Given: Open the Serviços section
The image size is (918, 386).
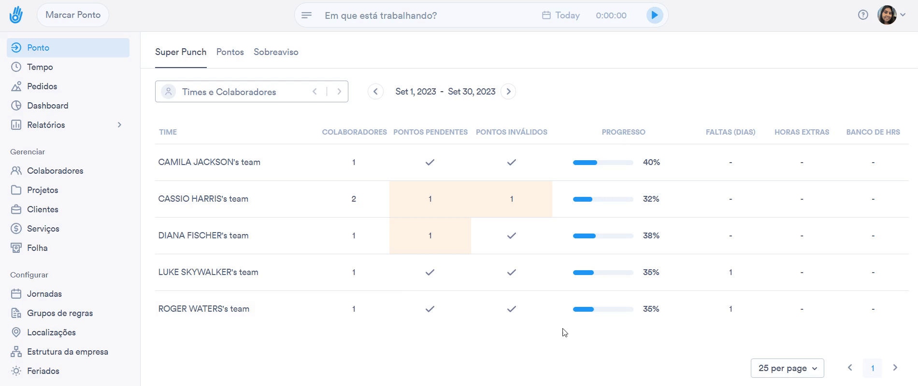Looking at the screenshot, I should pos(43,229).
